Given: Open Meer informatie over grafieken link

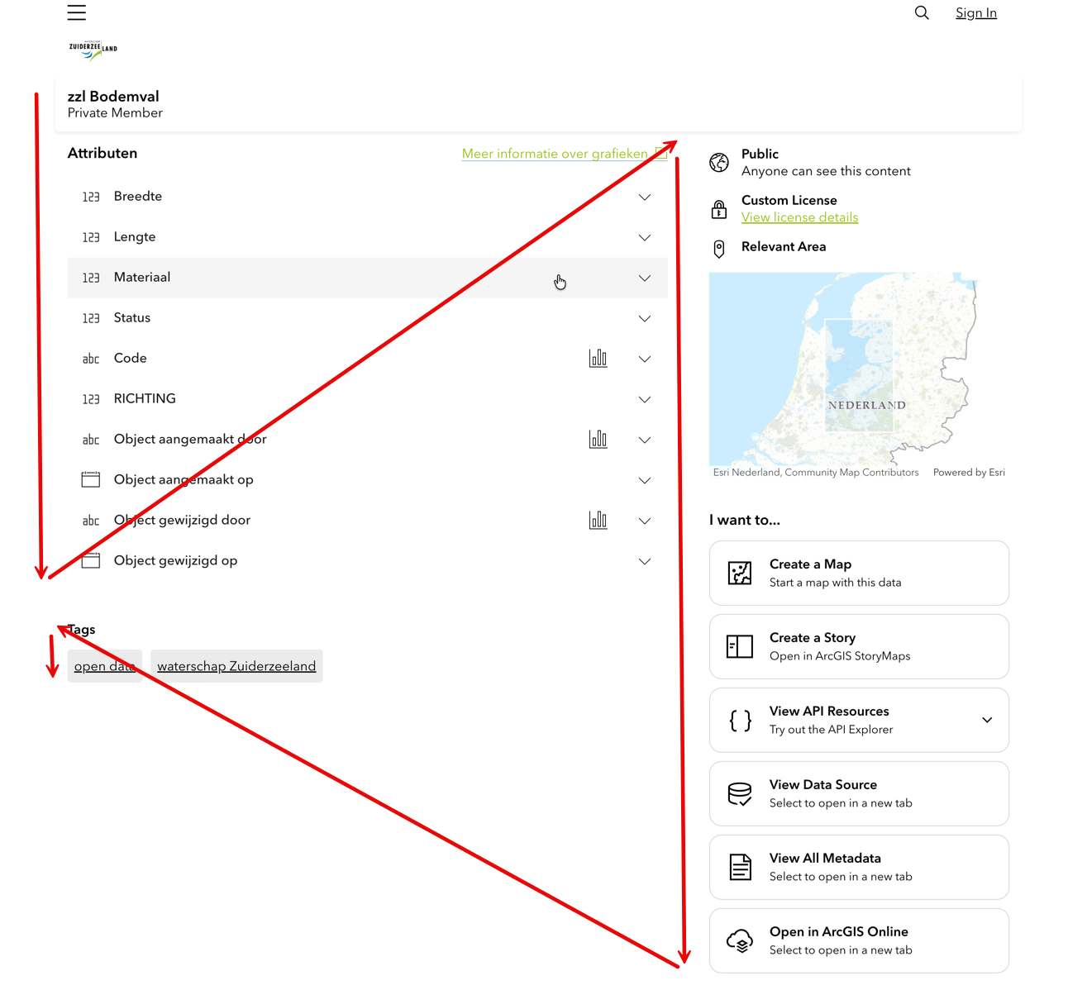Looking at the screenshot, I should [x=555, y=154].
